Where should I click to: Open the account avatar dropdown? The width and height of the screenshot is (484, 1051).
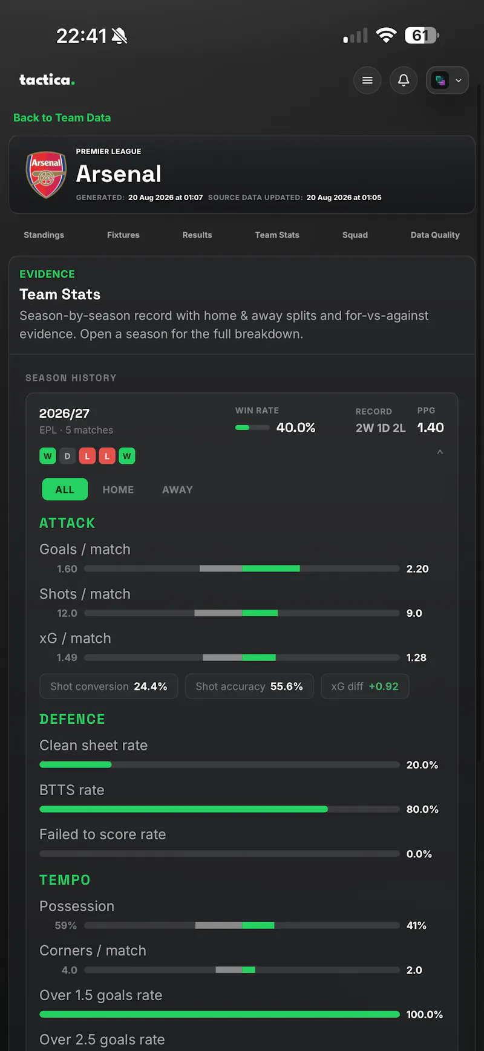448,80
